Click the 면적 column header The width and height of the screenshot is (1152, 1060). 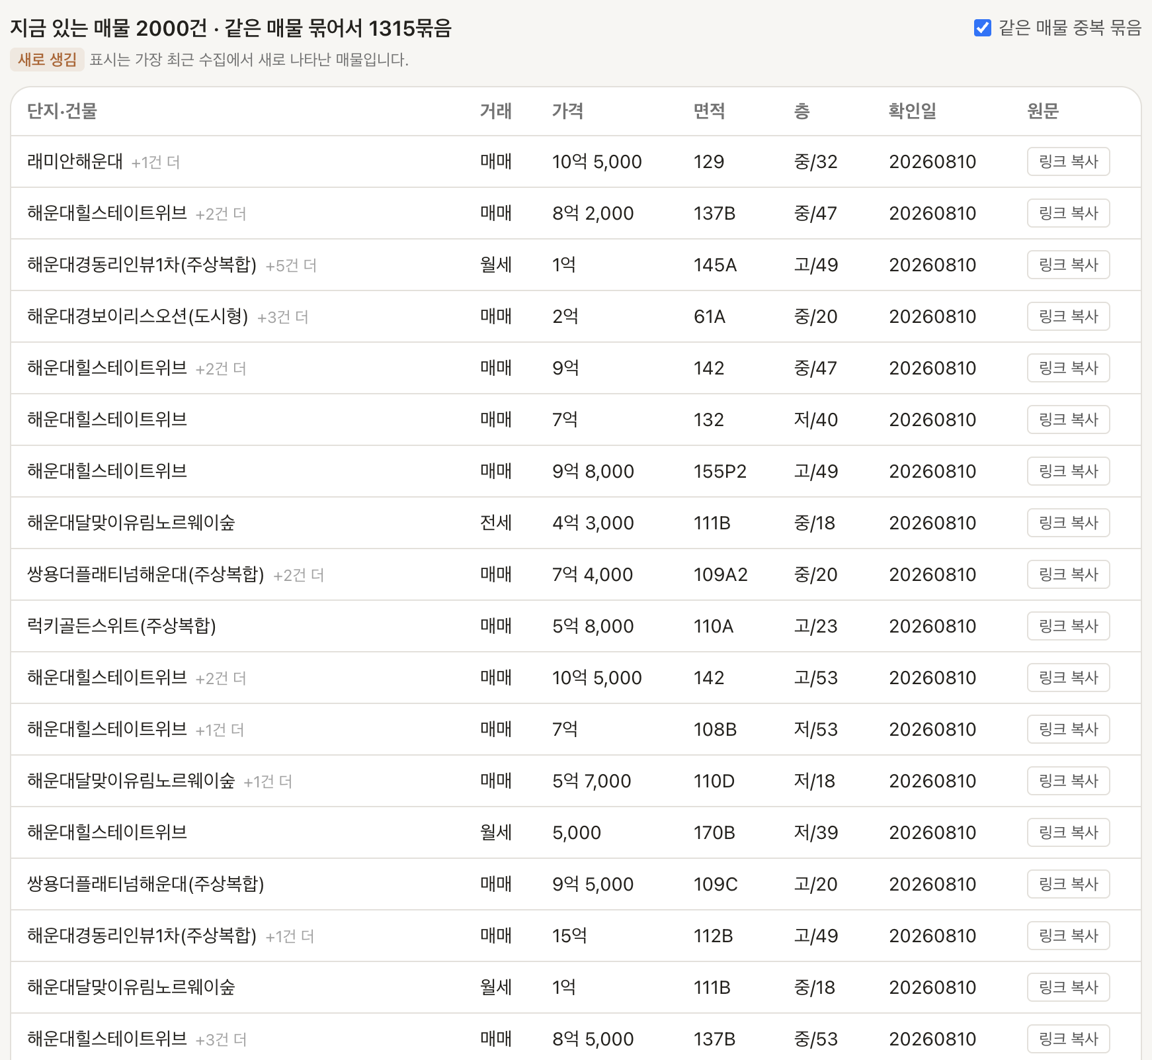(x=710, y=111)
